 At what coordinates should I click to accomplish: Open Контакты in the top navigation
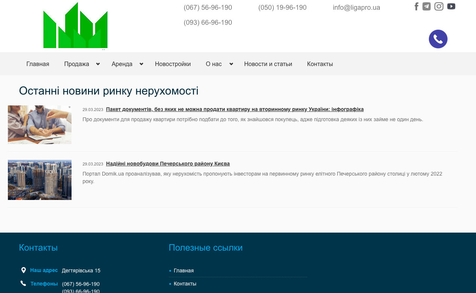pyautogui.click(x=320, y=64)
